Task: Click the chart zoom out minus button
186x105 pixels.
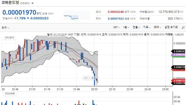Action: pos(86,78)
